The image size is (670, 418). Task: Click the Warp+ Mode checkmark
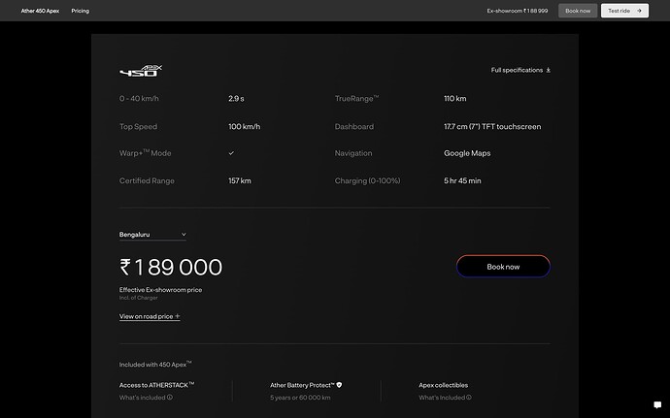click(231, 153)
